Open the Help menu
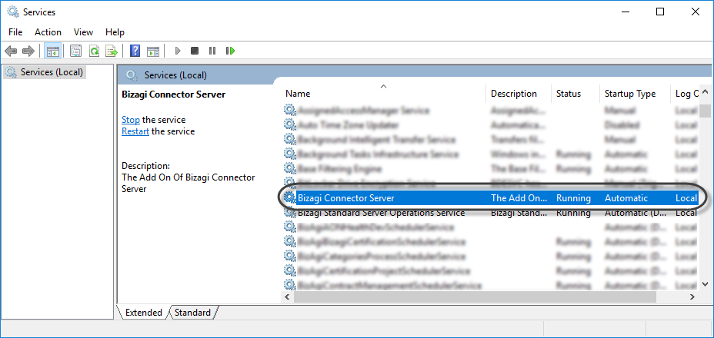Viewport: 714px width, 338px height. 115,32
